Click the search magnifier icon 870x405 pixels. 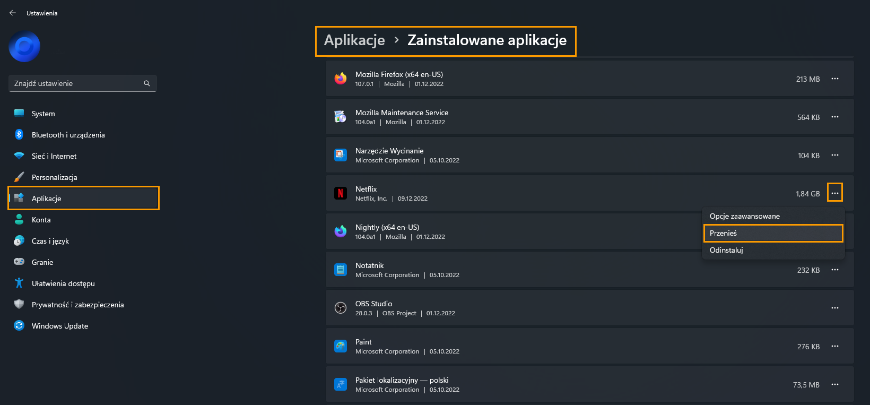tap(147, 83)
